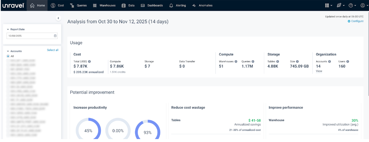This screenshot has height=142, width=369.
Task: Go to the Anomalies page
Action: point(202,6)
